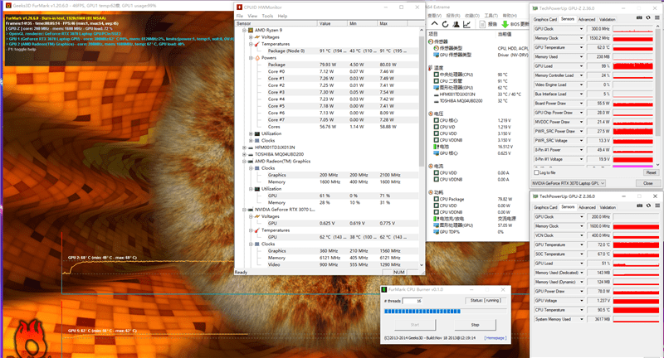Click AIDA64 report document icon
The height and width of the screenshot is (358, 664).
(482, 24)
